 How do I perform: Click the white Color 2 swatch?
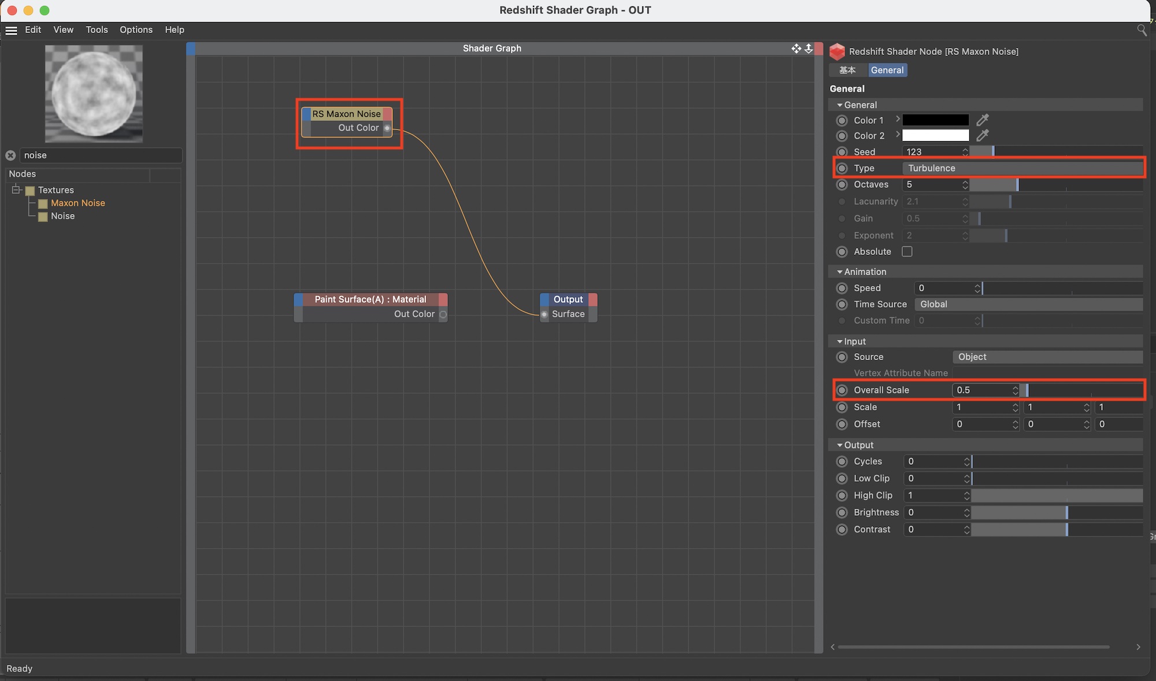pyautogui.click(x=935, y=136)
